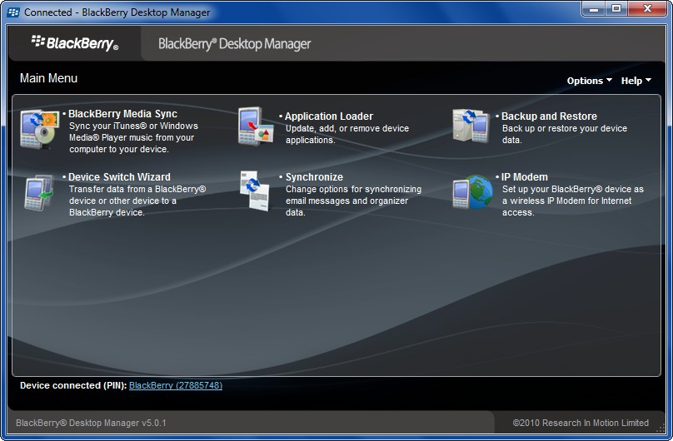Click 'Device connected (PIN):' label
Image resolution: width=673 pixels, height=441 pixels.
tap(73, 385)
